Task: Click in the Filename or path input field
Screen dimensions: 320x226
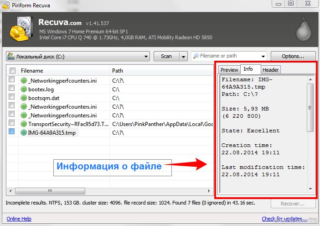Action: coord(228,56)
